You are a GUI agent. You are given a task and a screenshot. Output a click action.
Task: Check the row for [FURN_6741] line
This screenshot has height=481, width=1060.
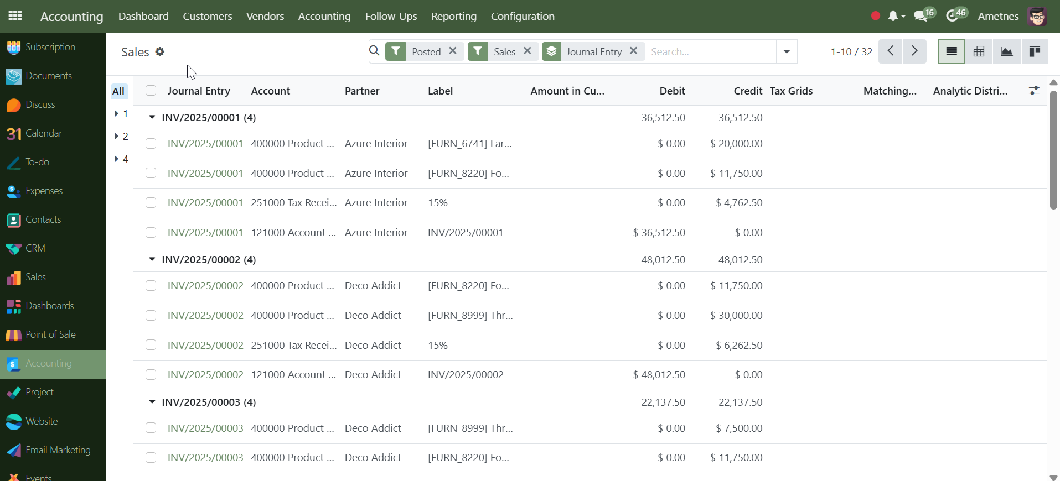pyautogui.click(x=151, y=144)
